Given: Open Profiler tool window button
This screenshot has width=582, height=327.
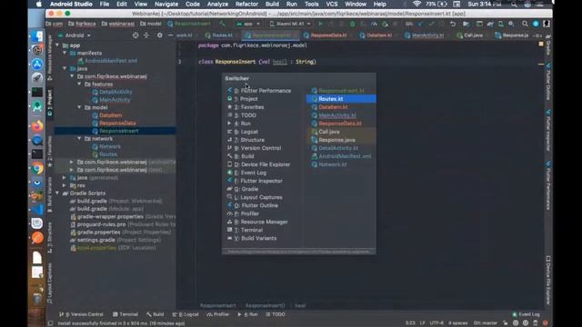Looking at the screenshot, I should (218, 314).
